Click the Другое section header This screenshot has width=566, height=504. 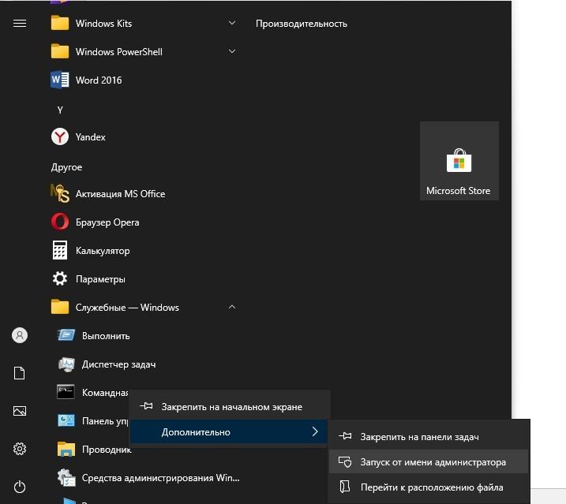[67, 167]
